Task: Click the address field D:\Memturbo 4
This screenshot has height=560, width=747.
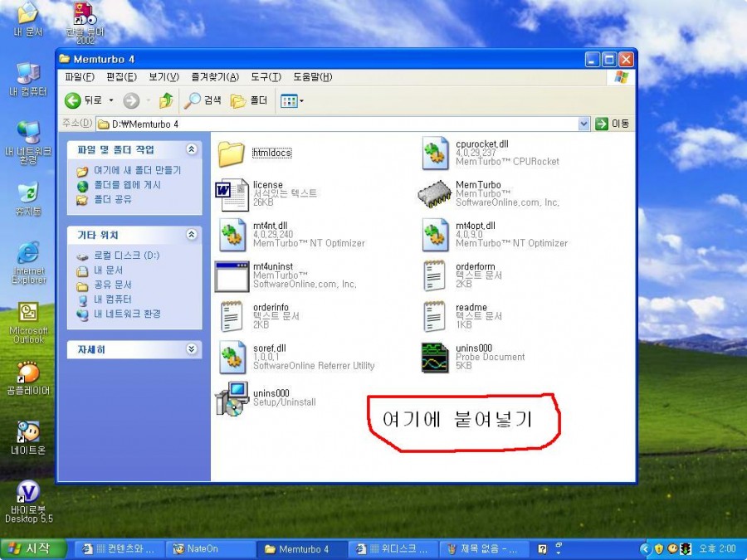Action: point(337,124)
